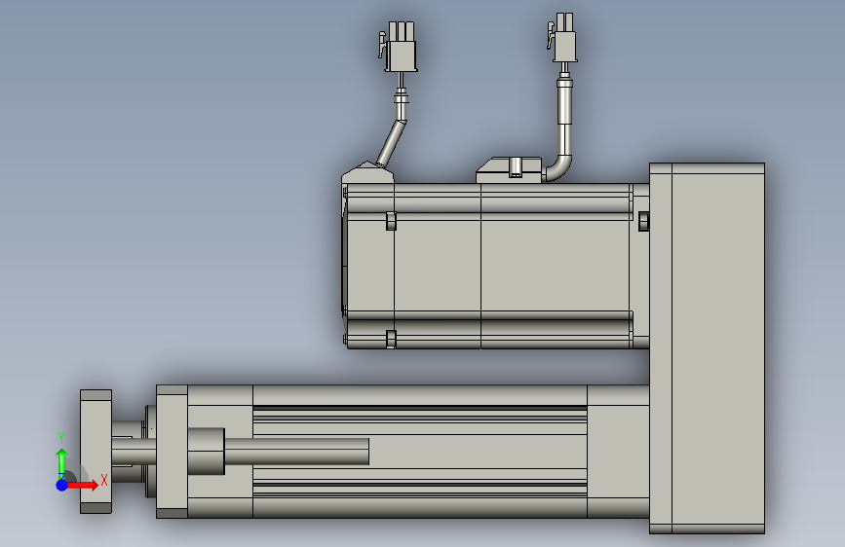
Task: Select the wide multi-pin cable connector plug
Action: [399, 47]
